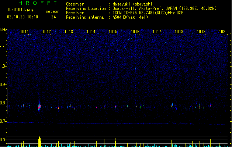Screen dimensions: 232x147
Task: Click the 'Observer' field label
Action: 75,4
